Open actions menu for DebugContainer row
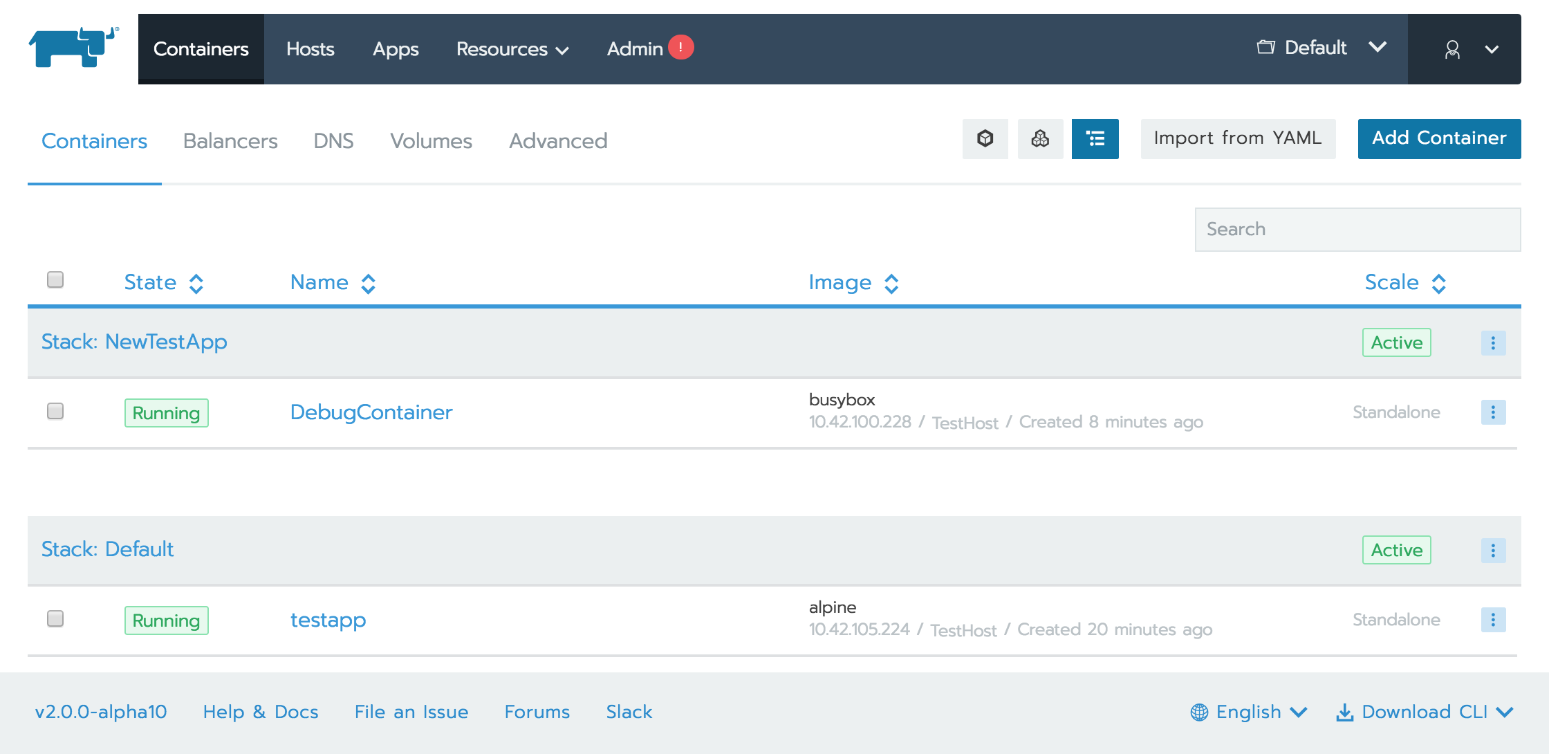1549x754 pixels. pyautogui.click(x=1493, y=412)
